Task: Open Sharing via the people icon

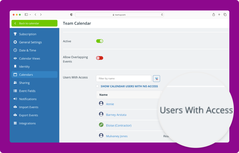Action: (16, 83)
